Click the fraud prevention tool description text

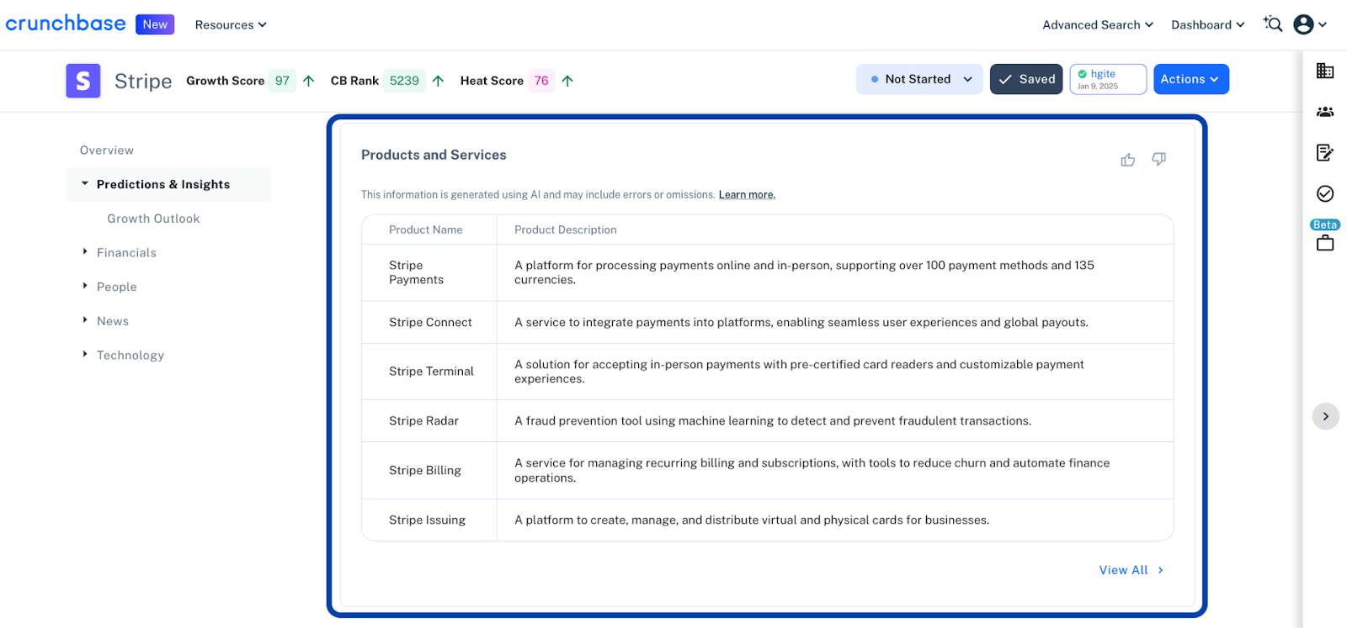[x=773, y=420]
